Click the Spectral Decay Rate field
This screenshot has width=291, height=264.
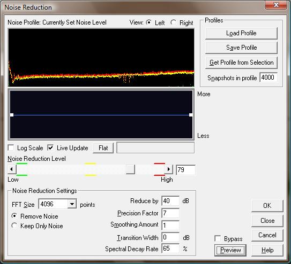click(x=170, y=249)
